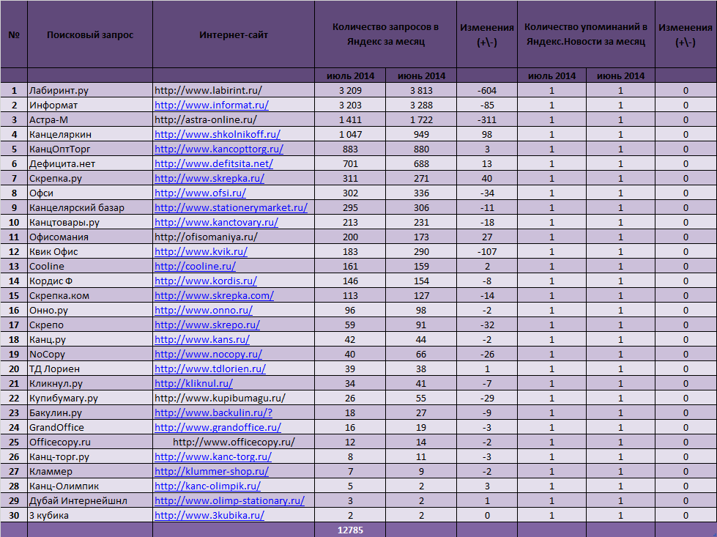The width and height of the screenshot is (717, 537).
Task: Select the total cell showing 12785
Action: 350,530
